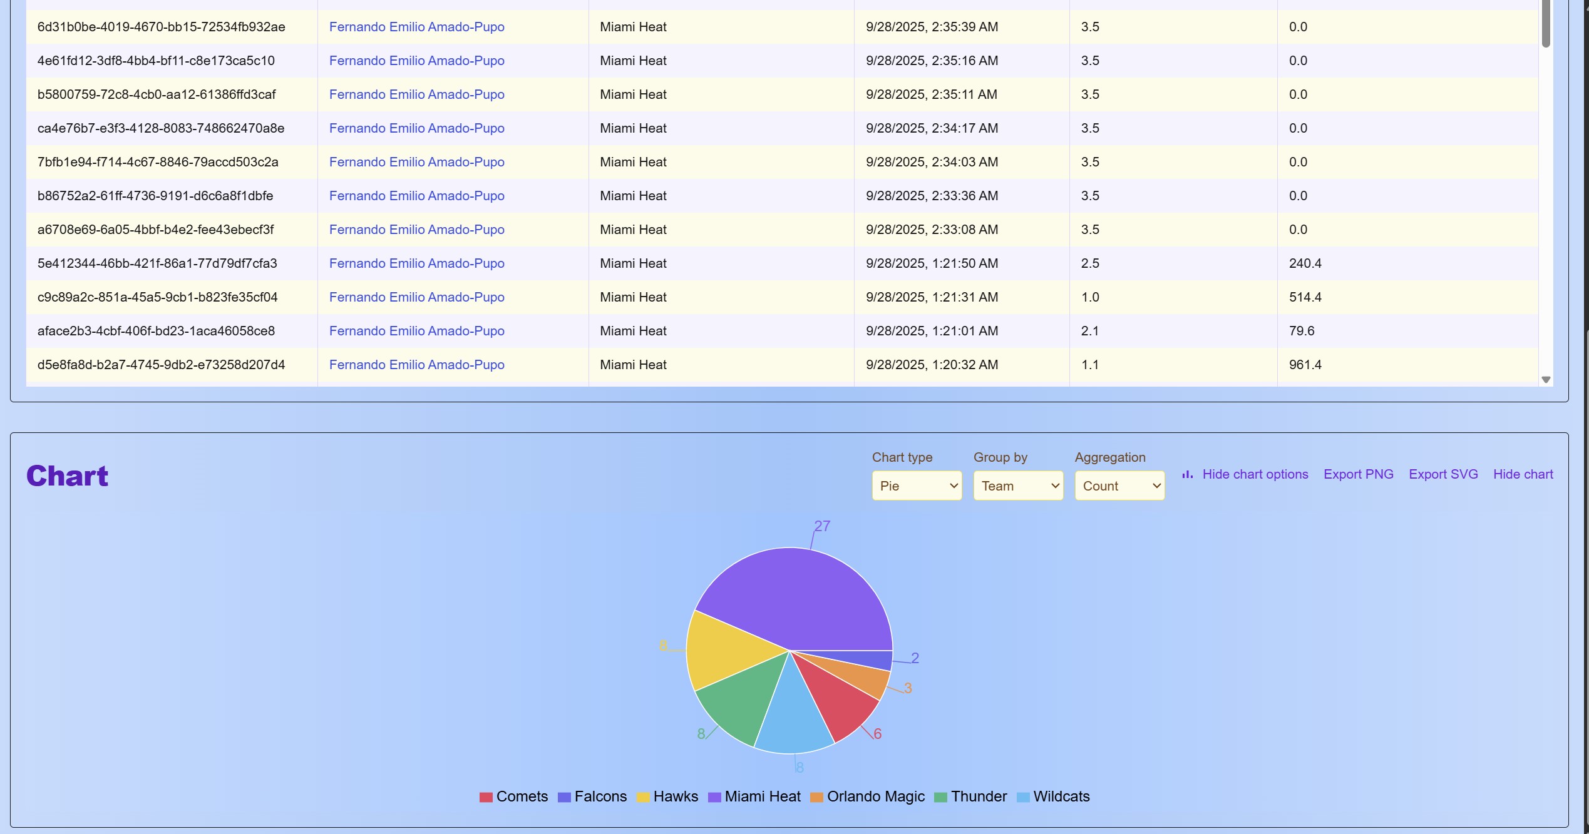This screenshot has width=1589, height=834.
Task: Open the Chart type dropdown
Action: coord(917,486)
